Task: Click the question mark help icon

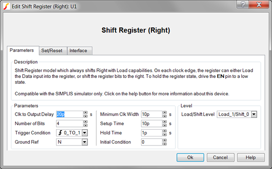Action: [243, 5]
